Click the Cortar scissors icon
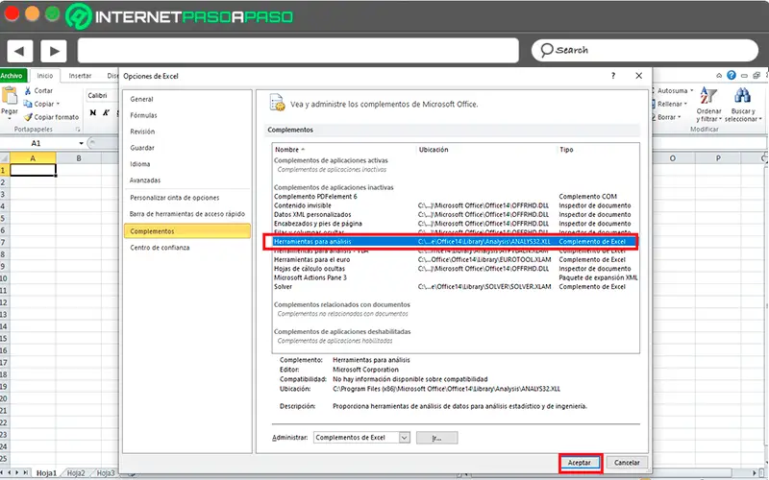 29,91
